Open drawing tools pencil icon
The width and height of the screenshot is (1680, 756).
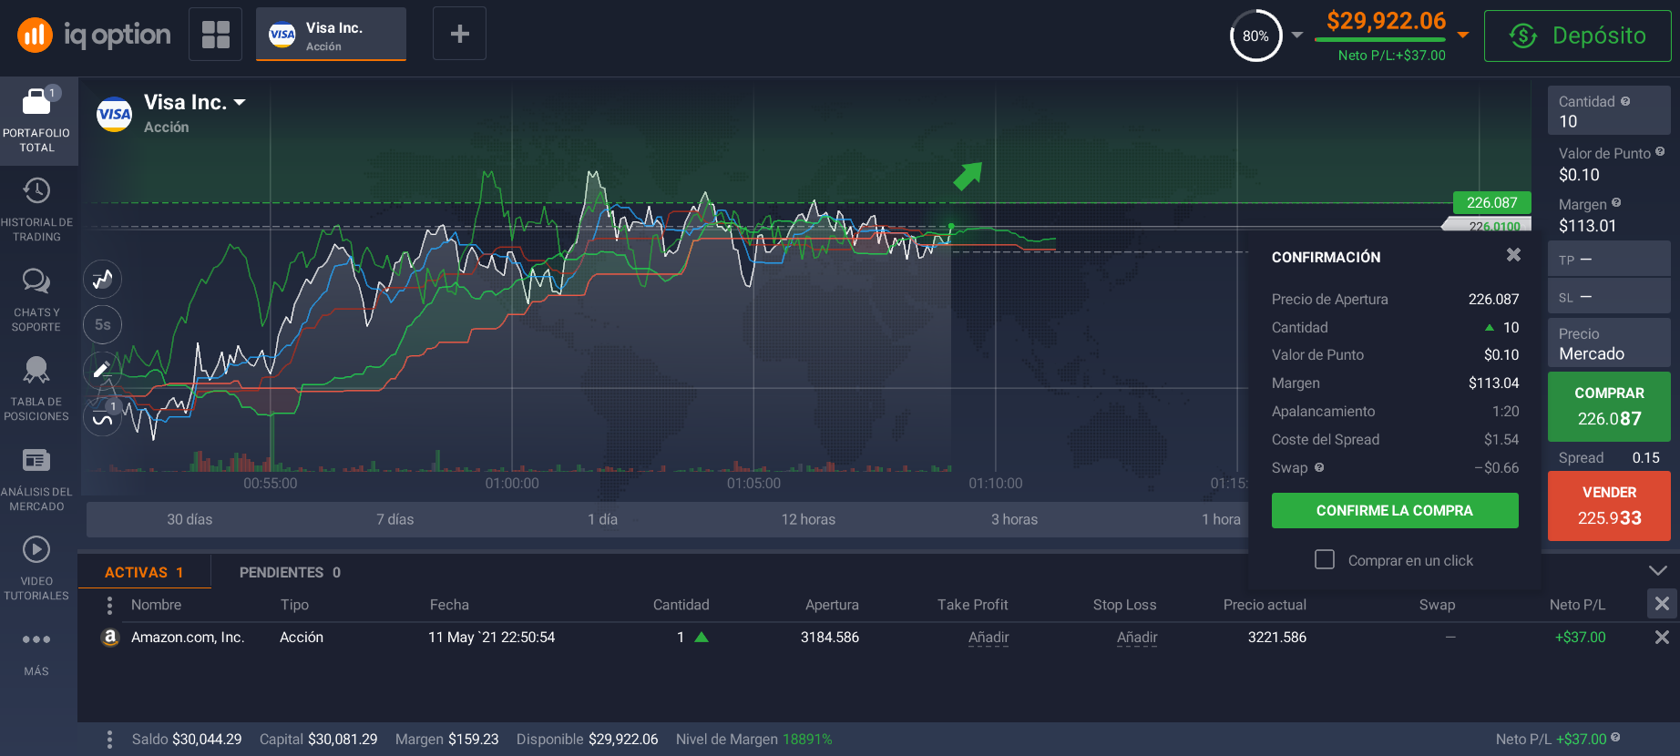tap(103, 370)
